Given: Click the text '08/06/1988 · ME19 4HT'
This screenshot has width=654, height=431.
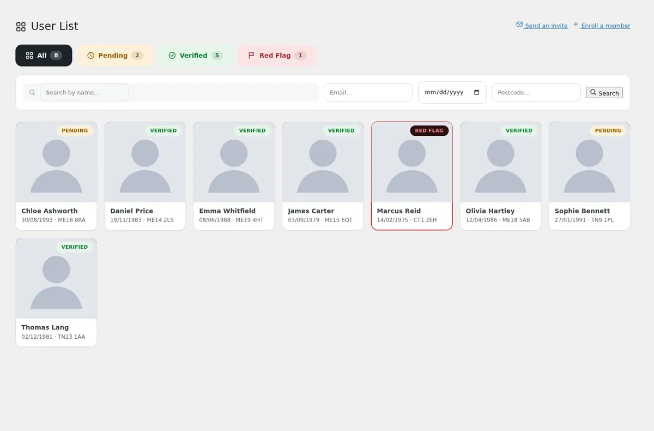Looking at the screenshot, I should (231, 220).
